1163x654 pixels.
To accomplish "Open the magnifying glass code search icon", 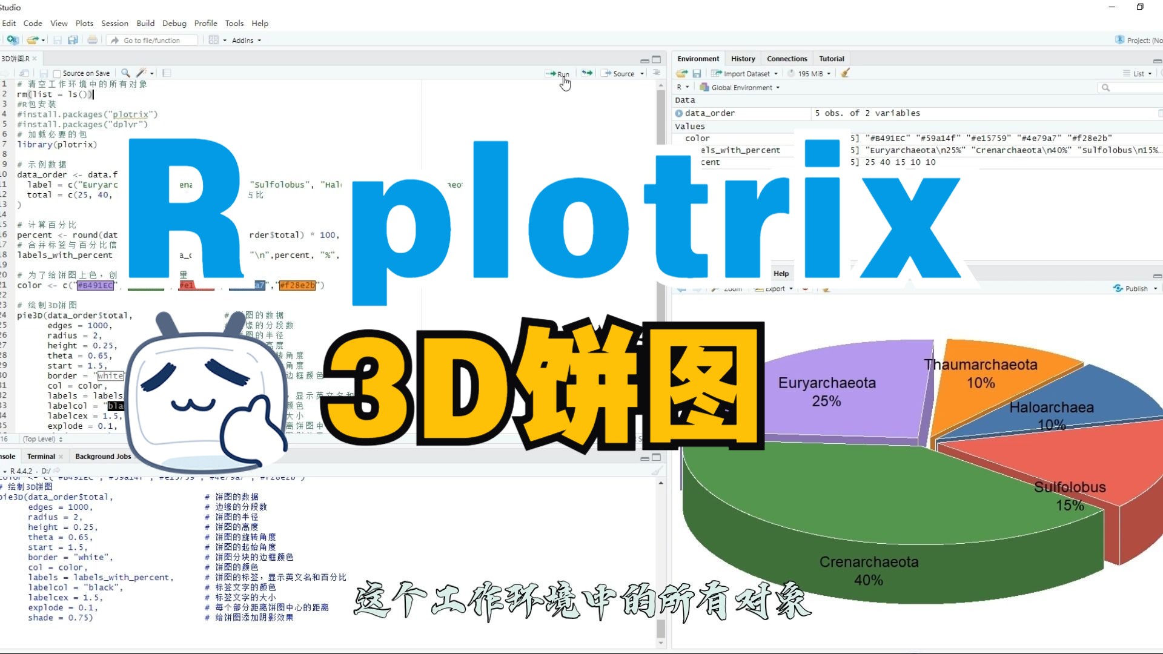I will point(125,73).
